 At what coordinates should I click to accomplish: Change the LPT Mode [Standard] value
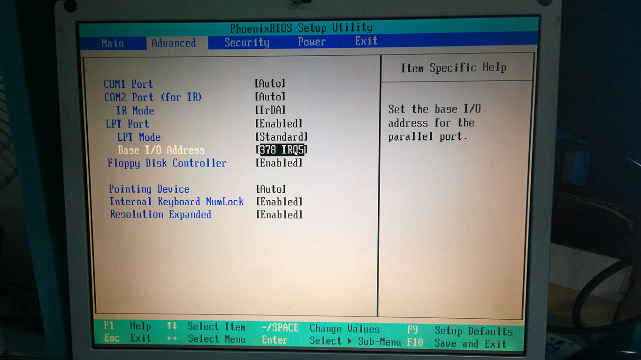click(282, 137)
